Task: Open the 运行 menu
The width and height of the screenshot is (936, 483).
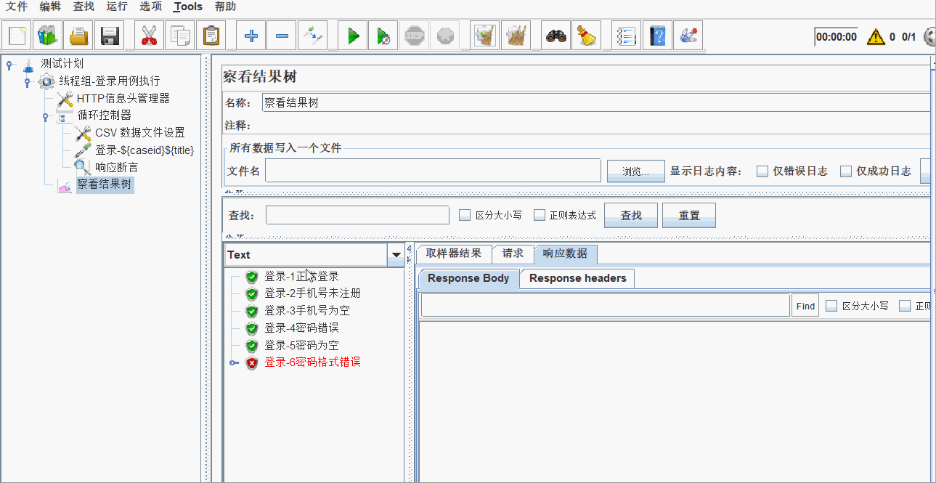Action: pos(117,7)
